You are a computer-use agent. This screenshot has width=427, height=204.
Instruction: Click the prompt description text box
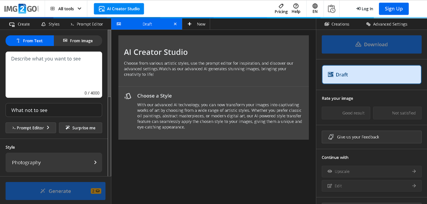pos(54,75)
